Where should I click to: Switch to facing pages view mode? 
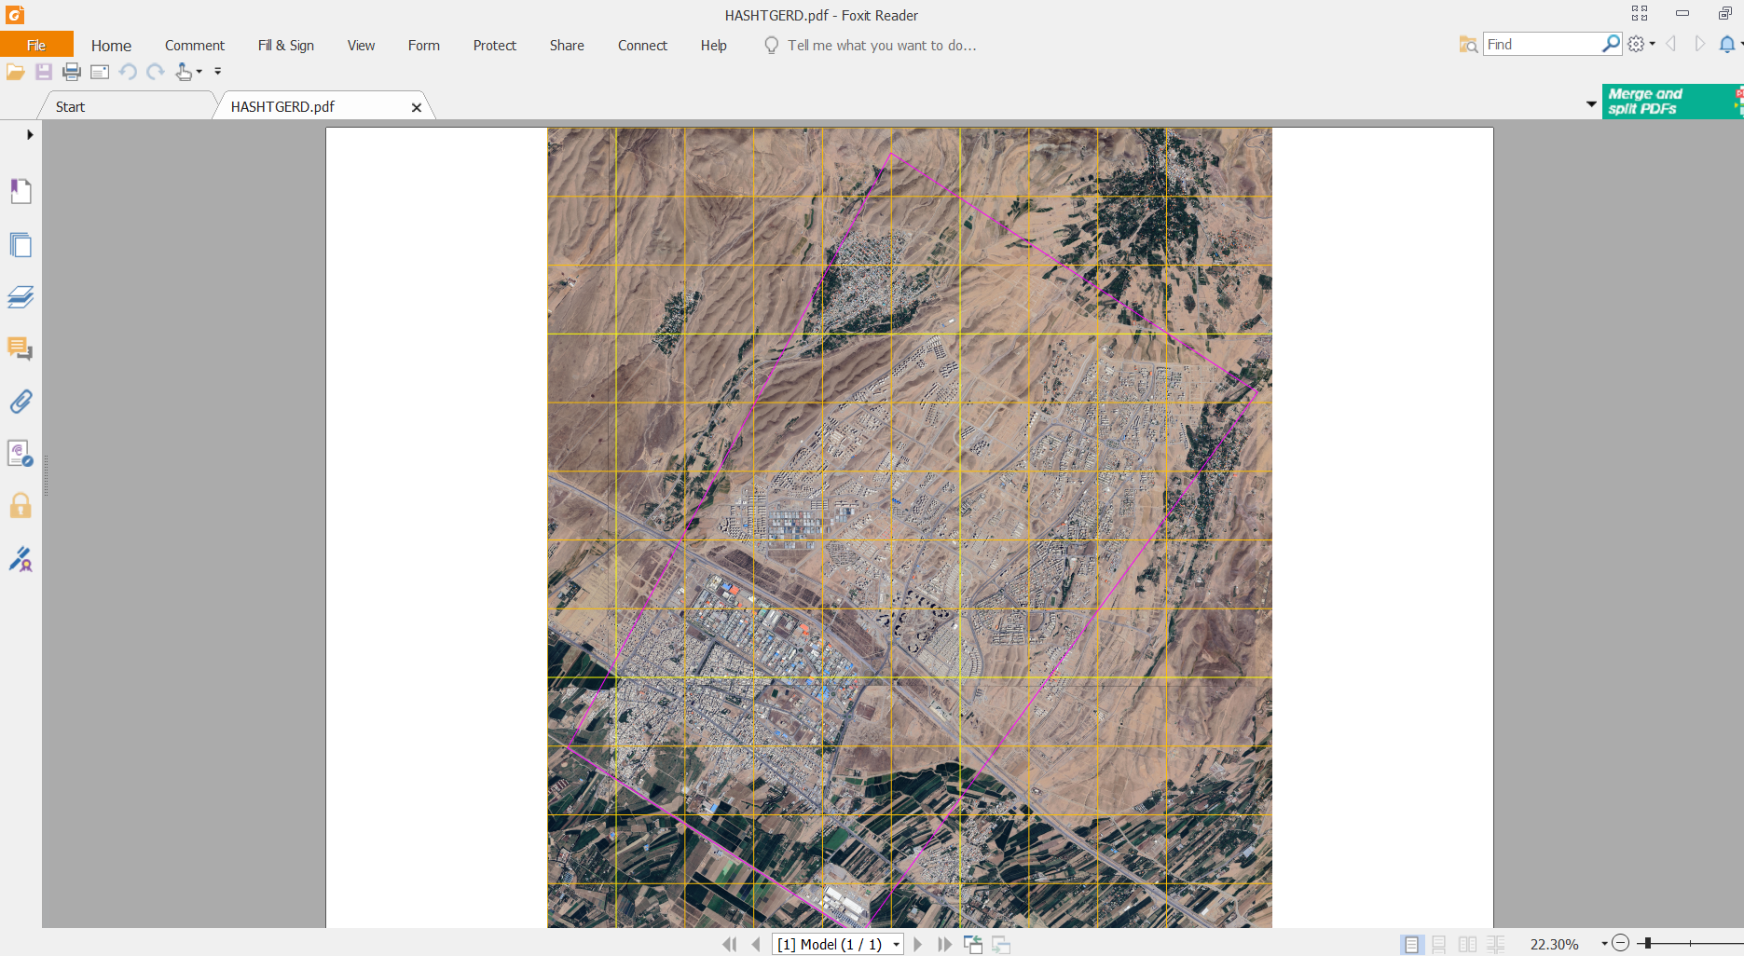[x=1467, y=944]
